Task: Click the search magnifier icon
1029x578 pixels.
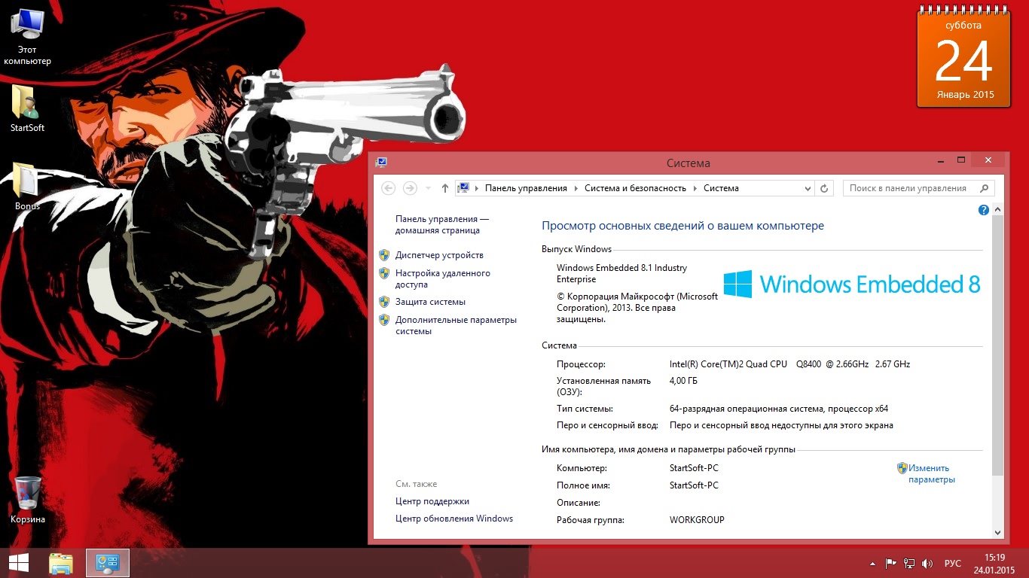Action: click(x=984, y=188)
